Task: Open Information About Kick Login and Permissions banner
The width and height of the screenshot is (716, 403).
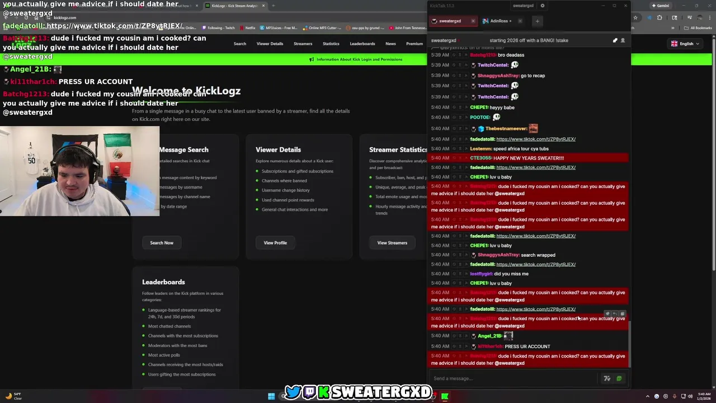Action: click(x=355, y=59)
